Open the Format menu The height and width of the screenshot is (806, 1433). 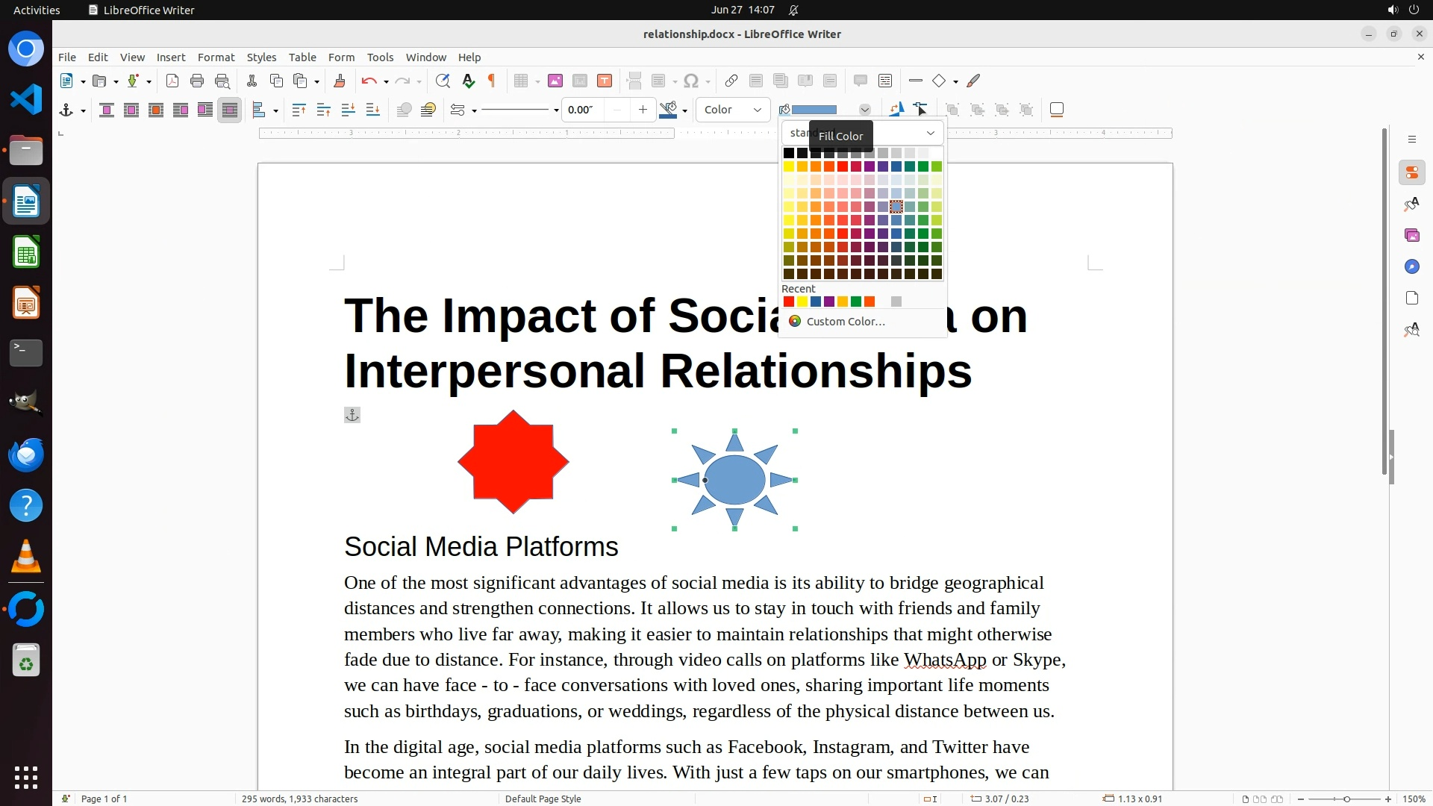click(x=216, y=57)
